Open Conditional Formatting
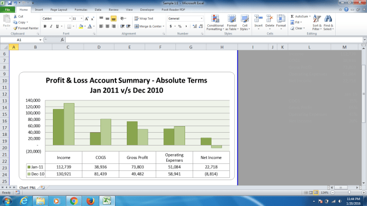 [x=215, y=23]
